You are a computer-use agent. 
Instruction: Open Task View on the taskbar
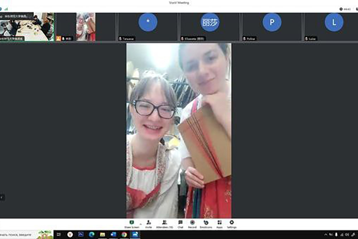coord(59,235)
